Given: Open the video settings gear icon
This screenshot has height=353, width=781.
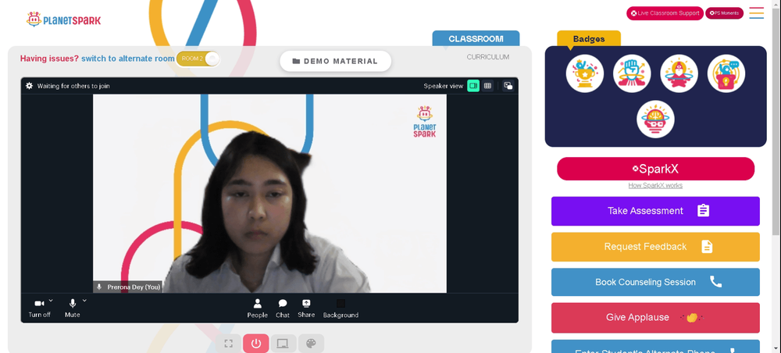Looking at the screenshot, I should [x=30, y=86].
